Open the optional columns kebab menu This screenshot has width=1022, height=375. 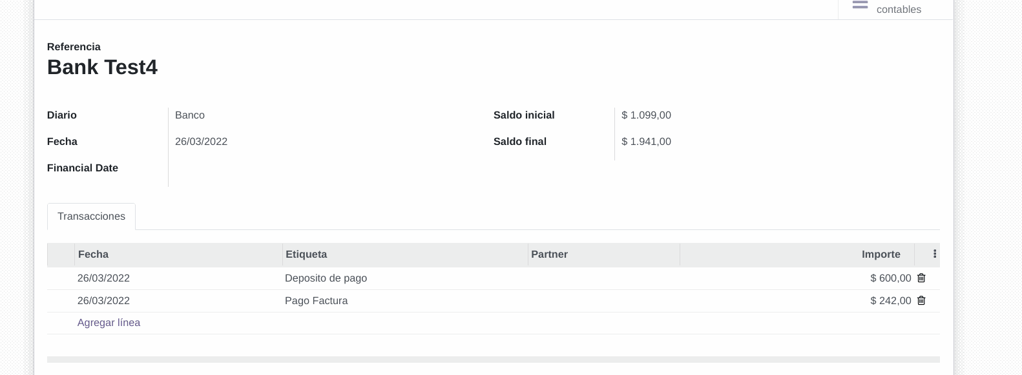tap(934, 255)
